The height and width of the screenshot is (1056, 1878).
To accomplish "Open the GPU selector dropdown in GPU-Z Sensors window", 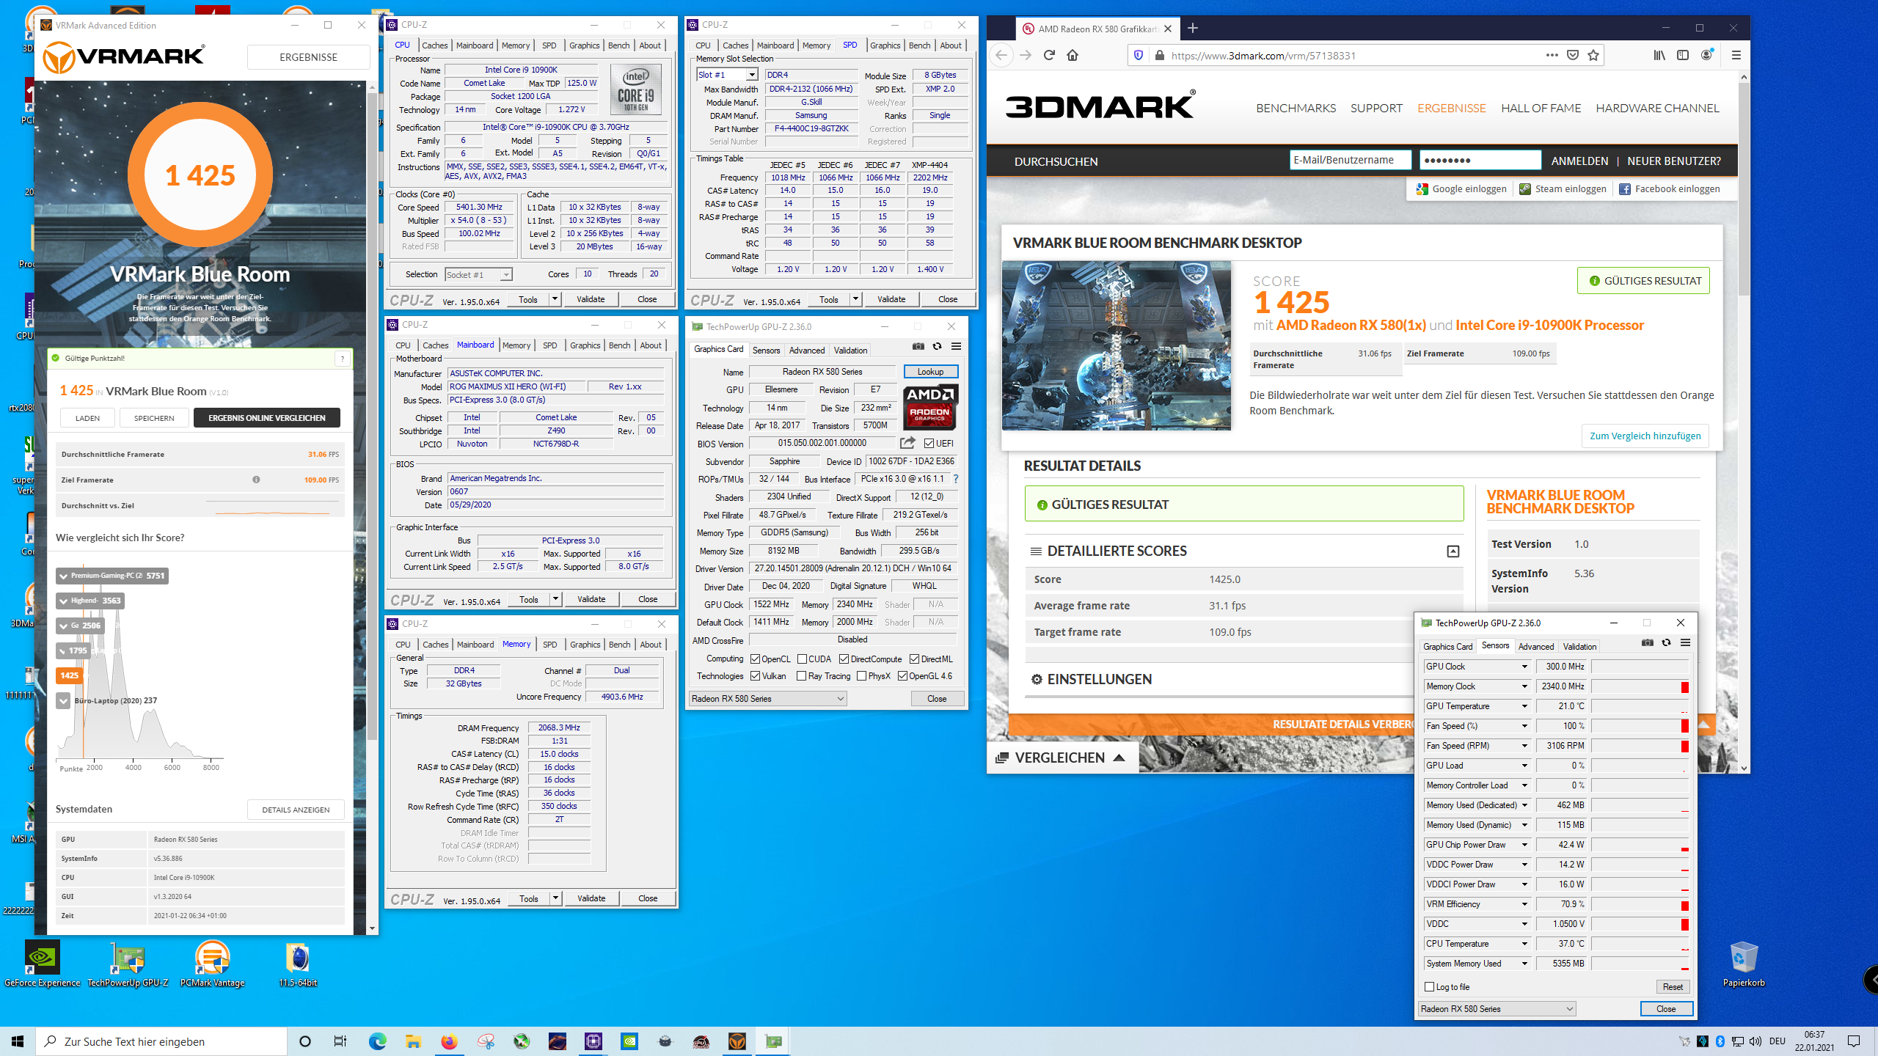I will 1497,1009.
